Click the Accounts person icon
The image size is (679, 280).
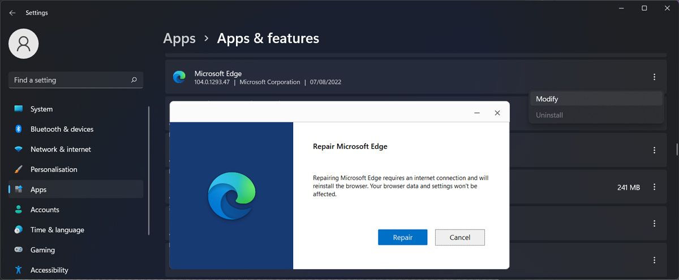[x=19, y=210]
